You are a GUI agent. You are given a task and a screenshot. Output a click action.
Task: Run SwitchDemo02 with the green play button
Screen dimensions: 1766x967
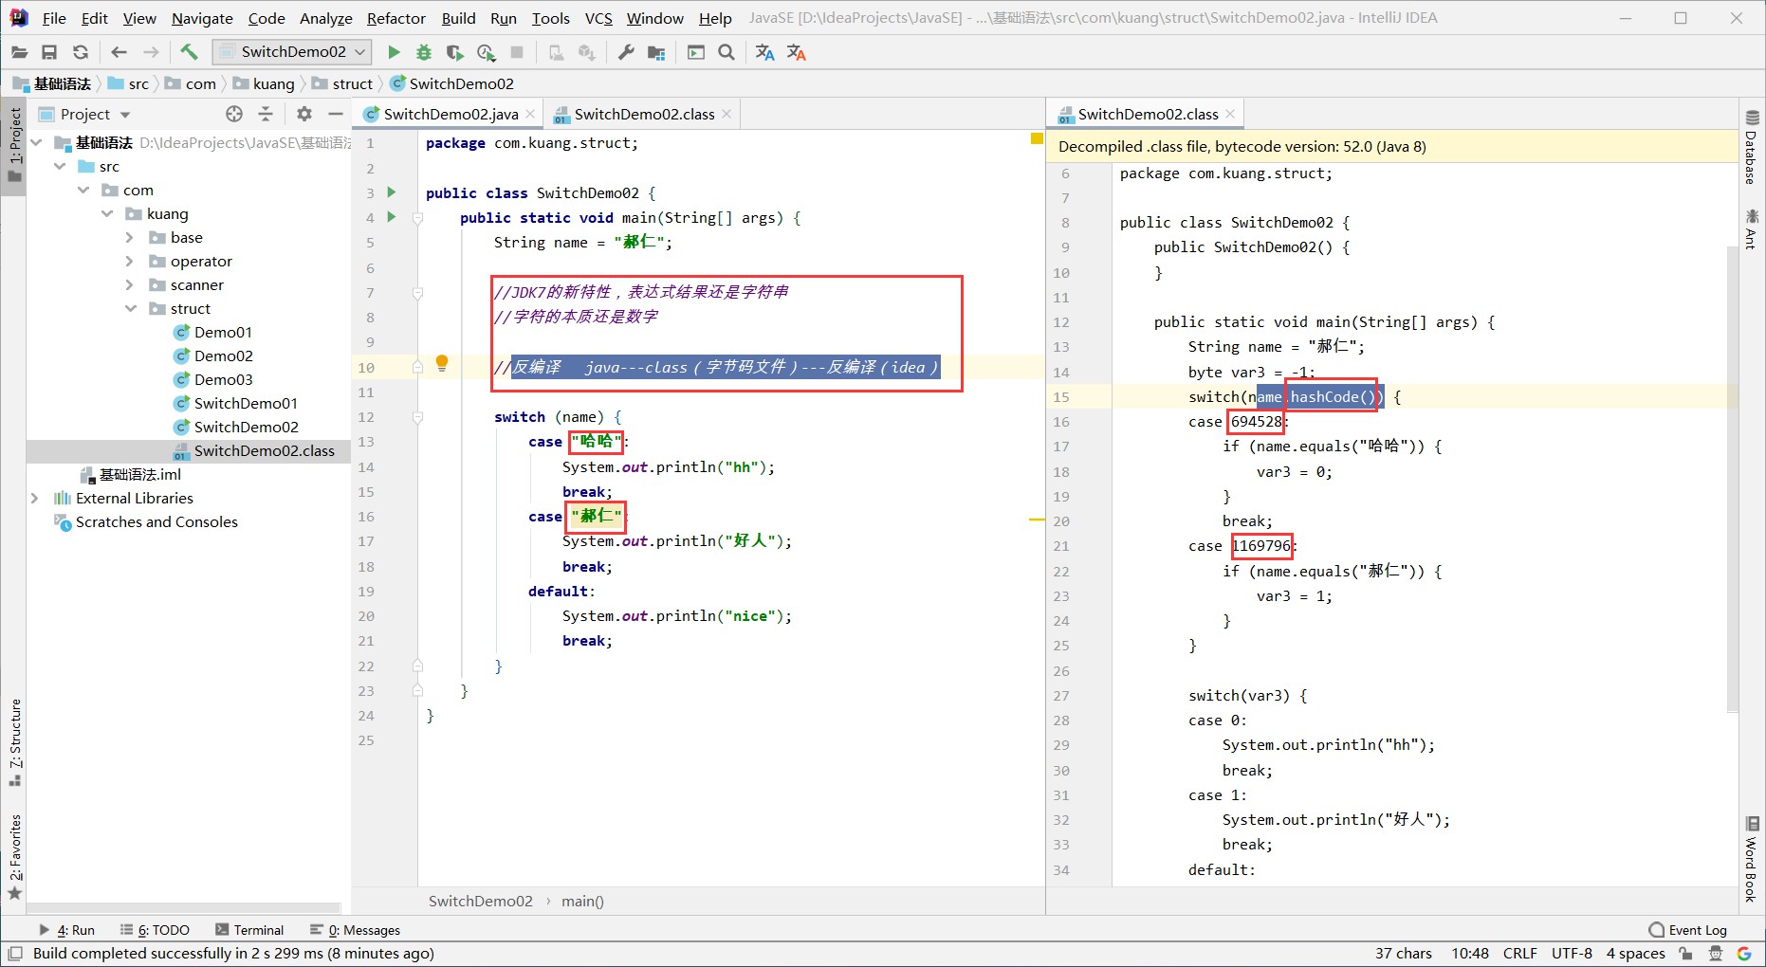coord(394,52)
